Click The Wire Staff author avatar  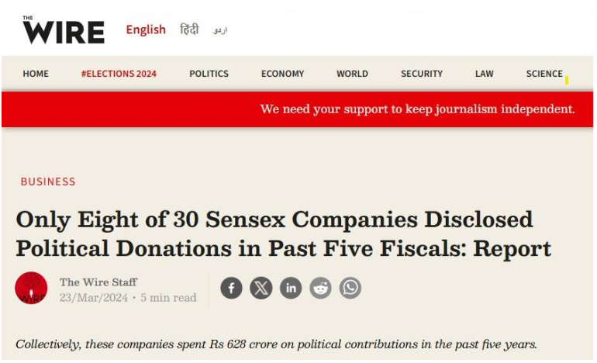coord(31,289)
